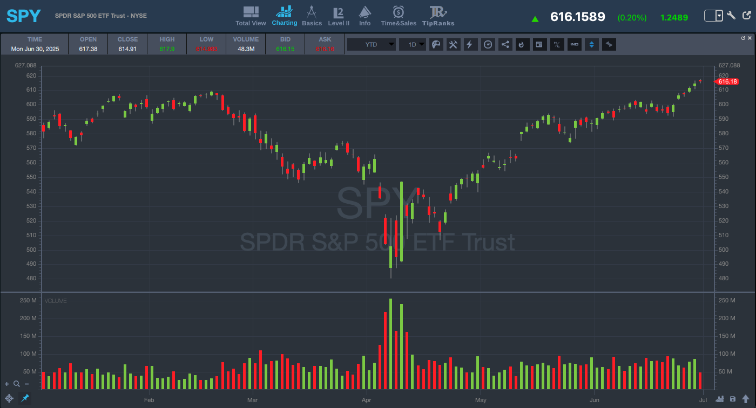Viewport: 756px width, 408px height.
Task: Pop out the chart panel
Action: point(743,38)
